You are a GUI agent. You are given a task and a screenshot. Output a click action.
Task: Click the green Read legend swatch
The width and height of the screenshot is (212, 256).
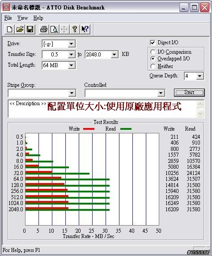[126, 129]
